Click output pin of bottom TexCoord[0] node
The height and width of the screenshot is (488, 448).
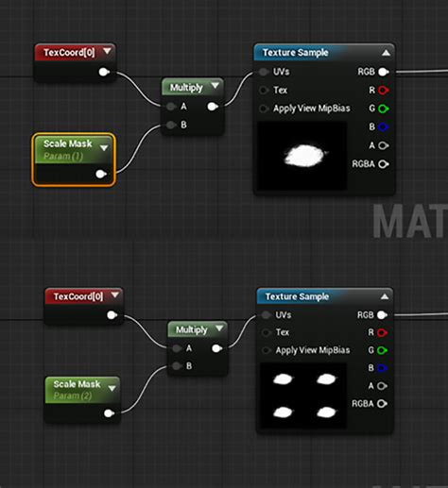click(x=112, y=315)
